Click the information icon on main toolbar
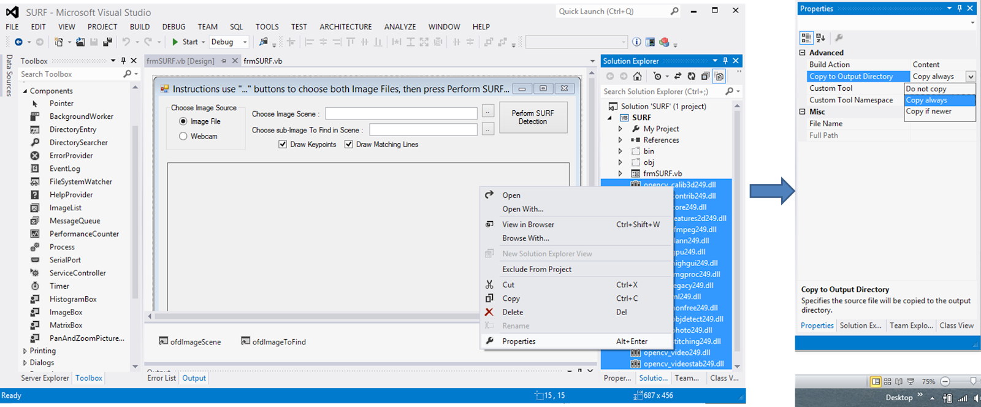The height and width of the screenshot is (407, 981). tap(636, 42)
